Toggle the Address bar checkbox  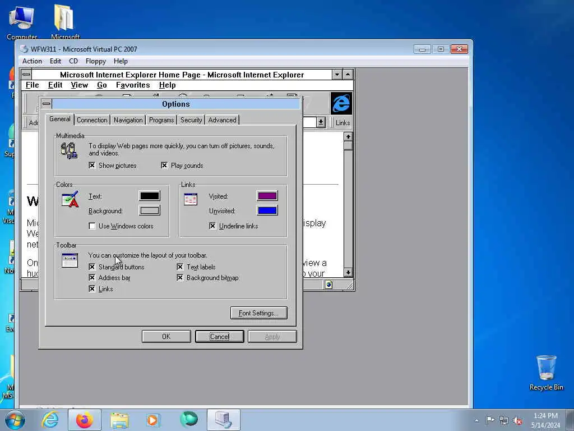(x=92, y=277)
